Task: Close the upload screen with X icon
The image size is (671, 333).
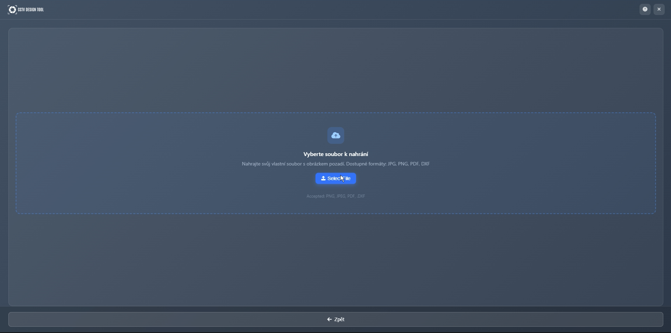Action: point(659,9)
